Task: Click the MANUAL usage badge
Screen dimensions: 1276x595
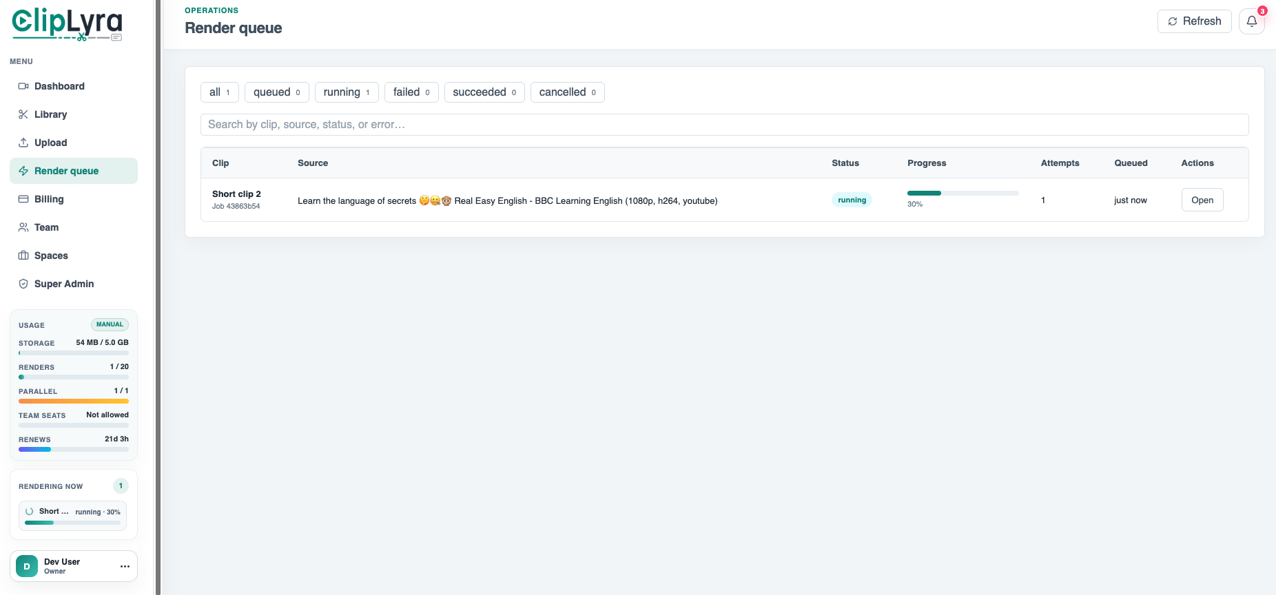Action: click(110, 324)
